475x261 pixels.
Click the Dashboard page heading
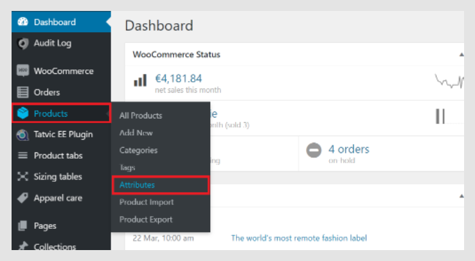tap(159, 26)
